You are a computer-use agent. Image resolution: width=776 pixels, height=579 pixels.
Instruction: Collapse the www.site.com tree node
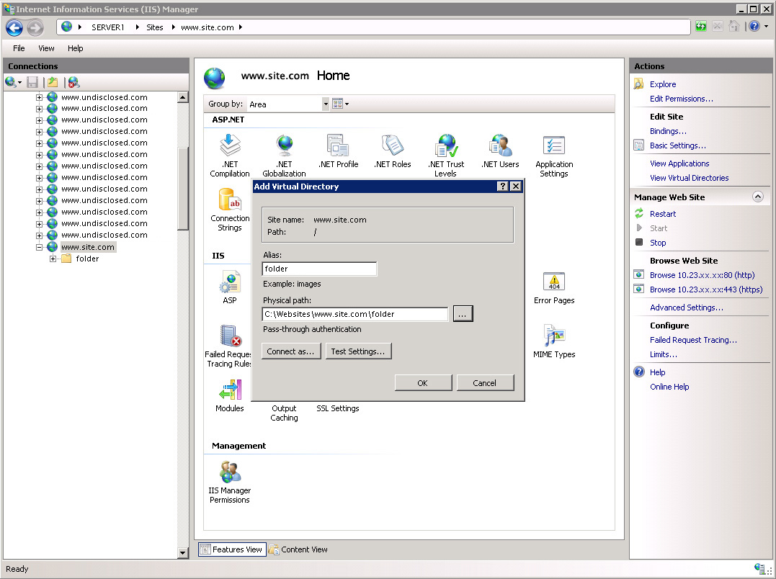point(39,247)
